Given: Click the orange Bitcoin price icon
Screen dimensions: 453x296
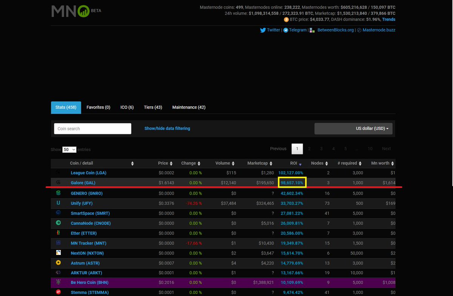Looking at the screenshot, I should coord(287,19).
